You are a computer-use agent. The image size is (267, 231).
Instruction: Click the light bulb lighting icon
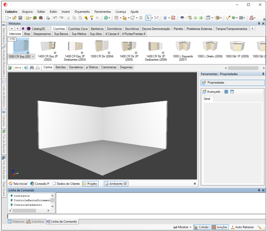[228, 18]
